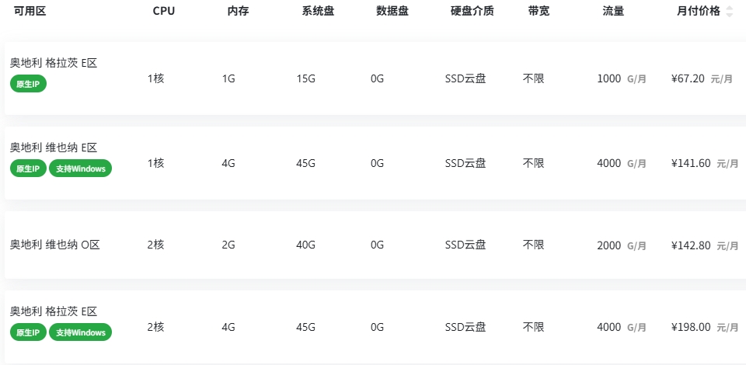Click the 原生IP badge in the ¥67.20 row
Screen dimensions: 746x365
click(28, 84)
